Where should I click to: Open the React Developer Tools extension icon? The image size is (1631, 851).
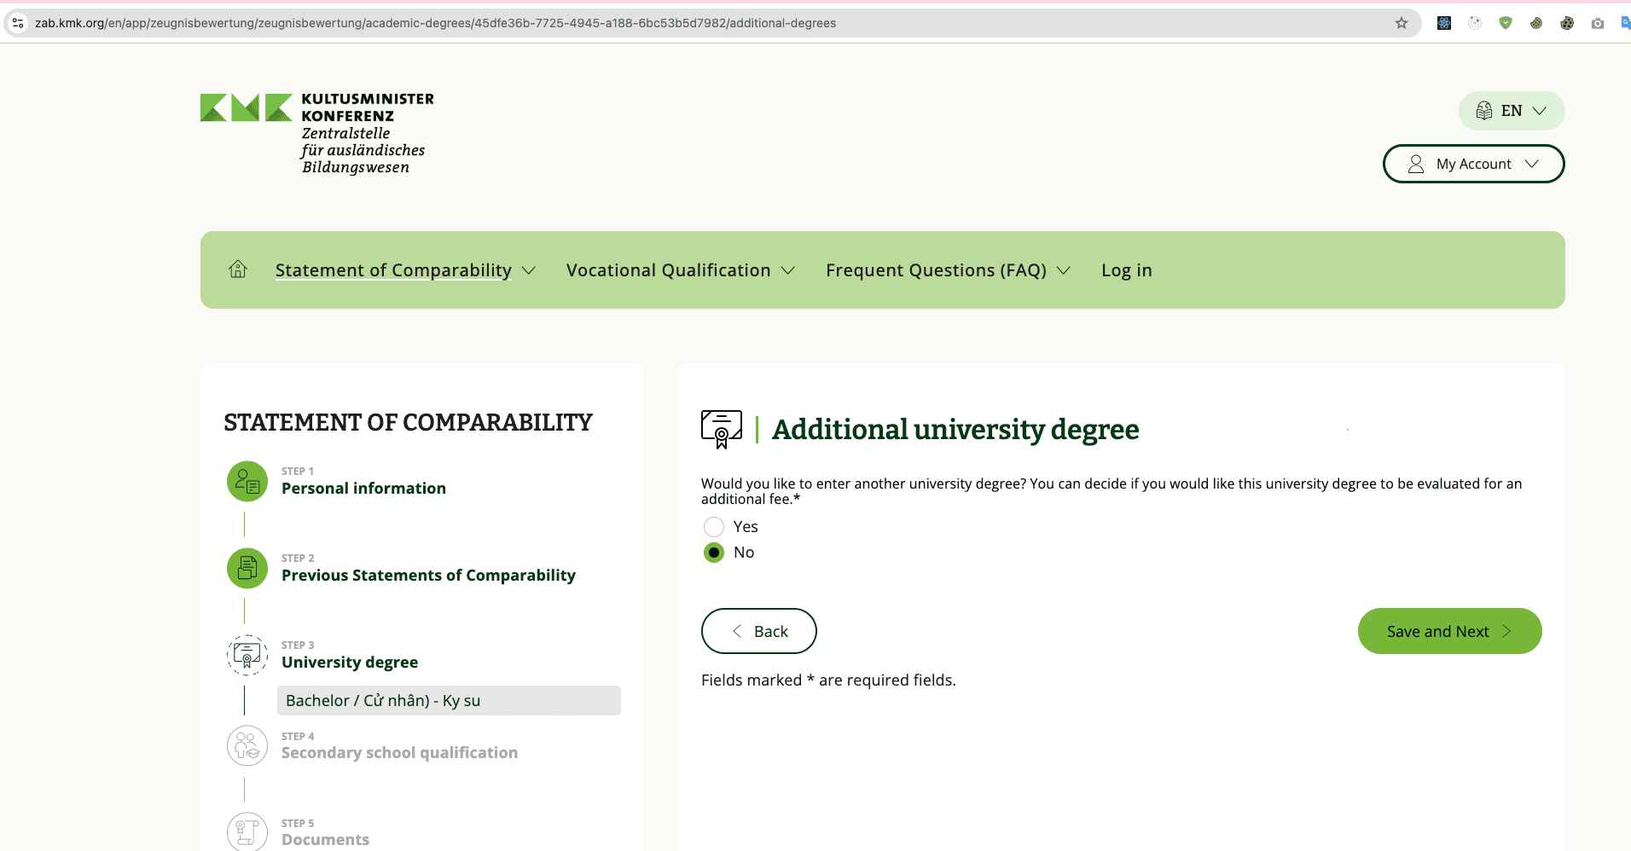[x=1444, y=23]
